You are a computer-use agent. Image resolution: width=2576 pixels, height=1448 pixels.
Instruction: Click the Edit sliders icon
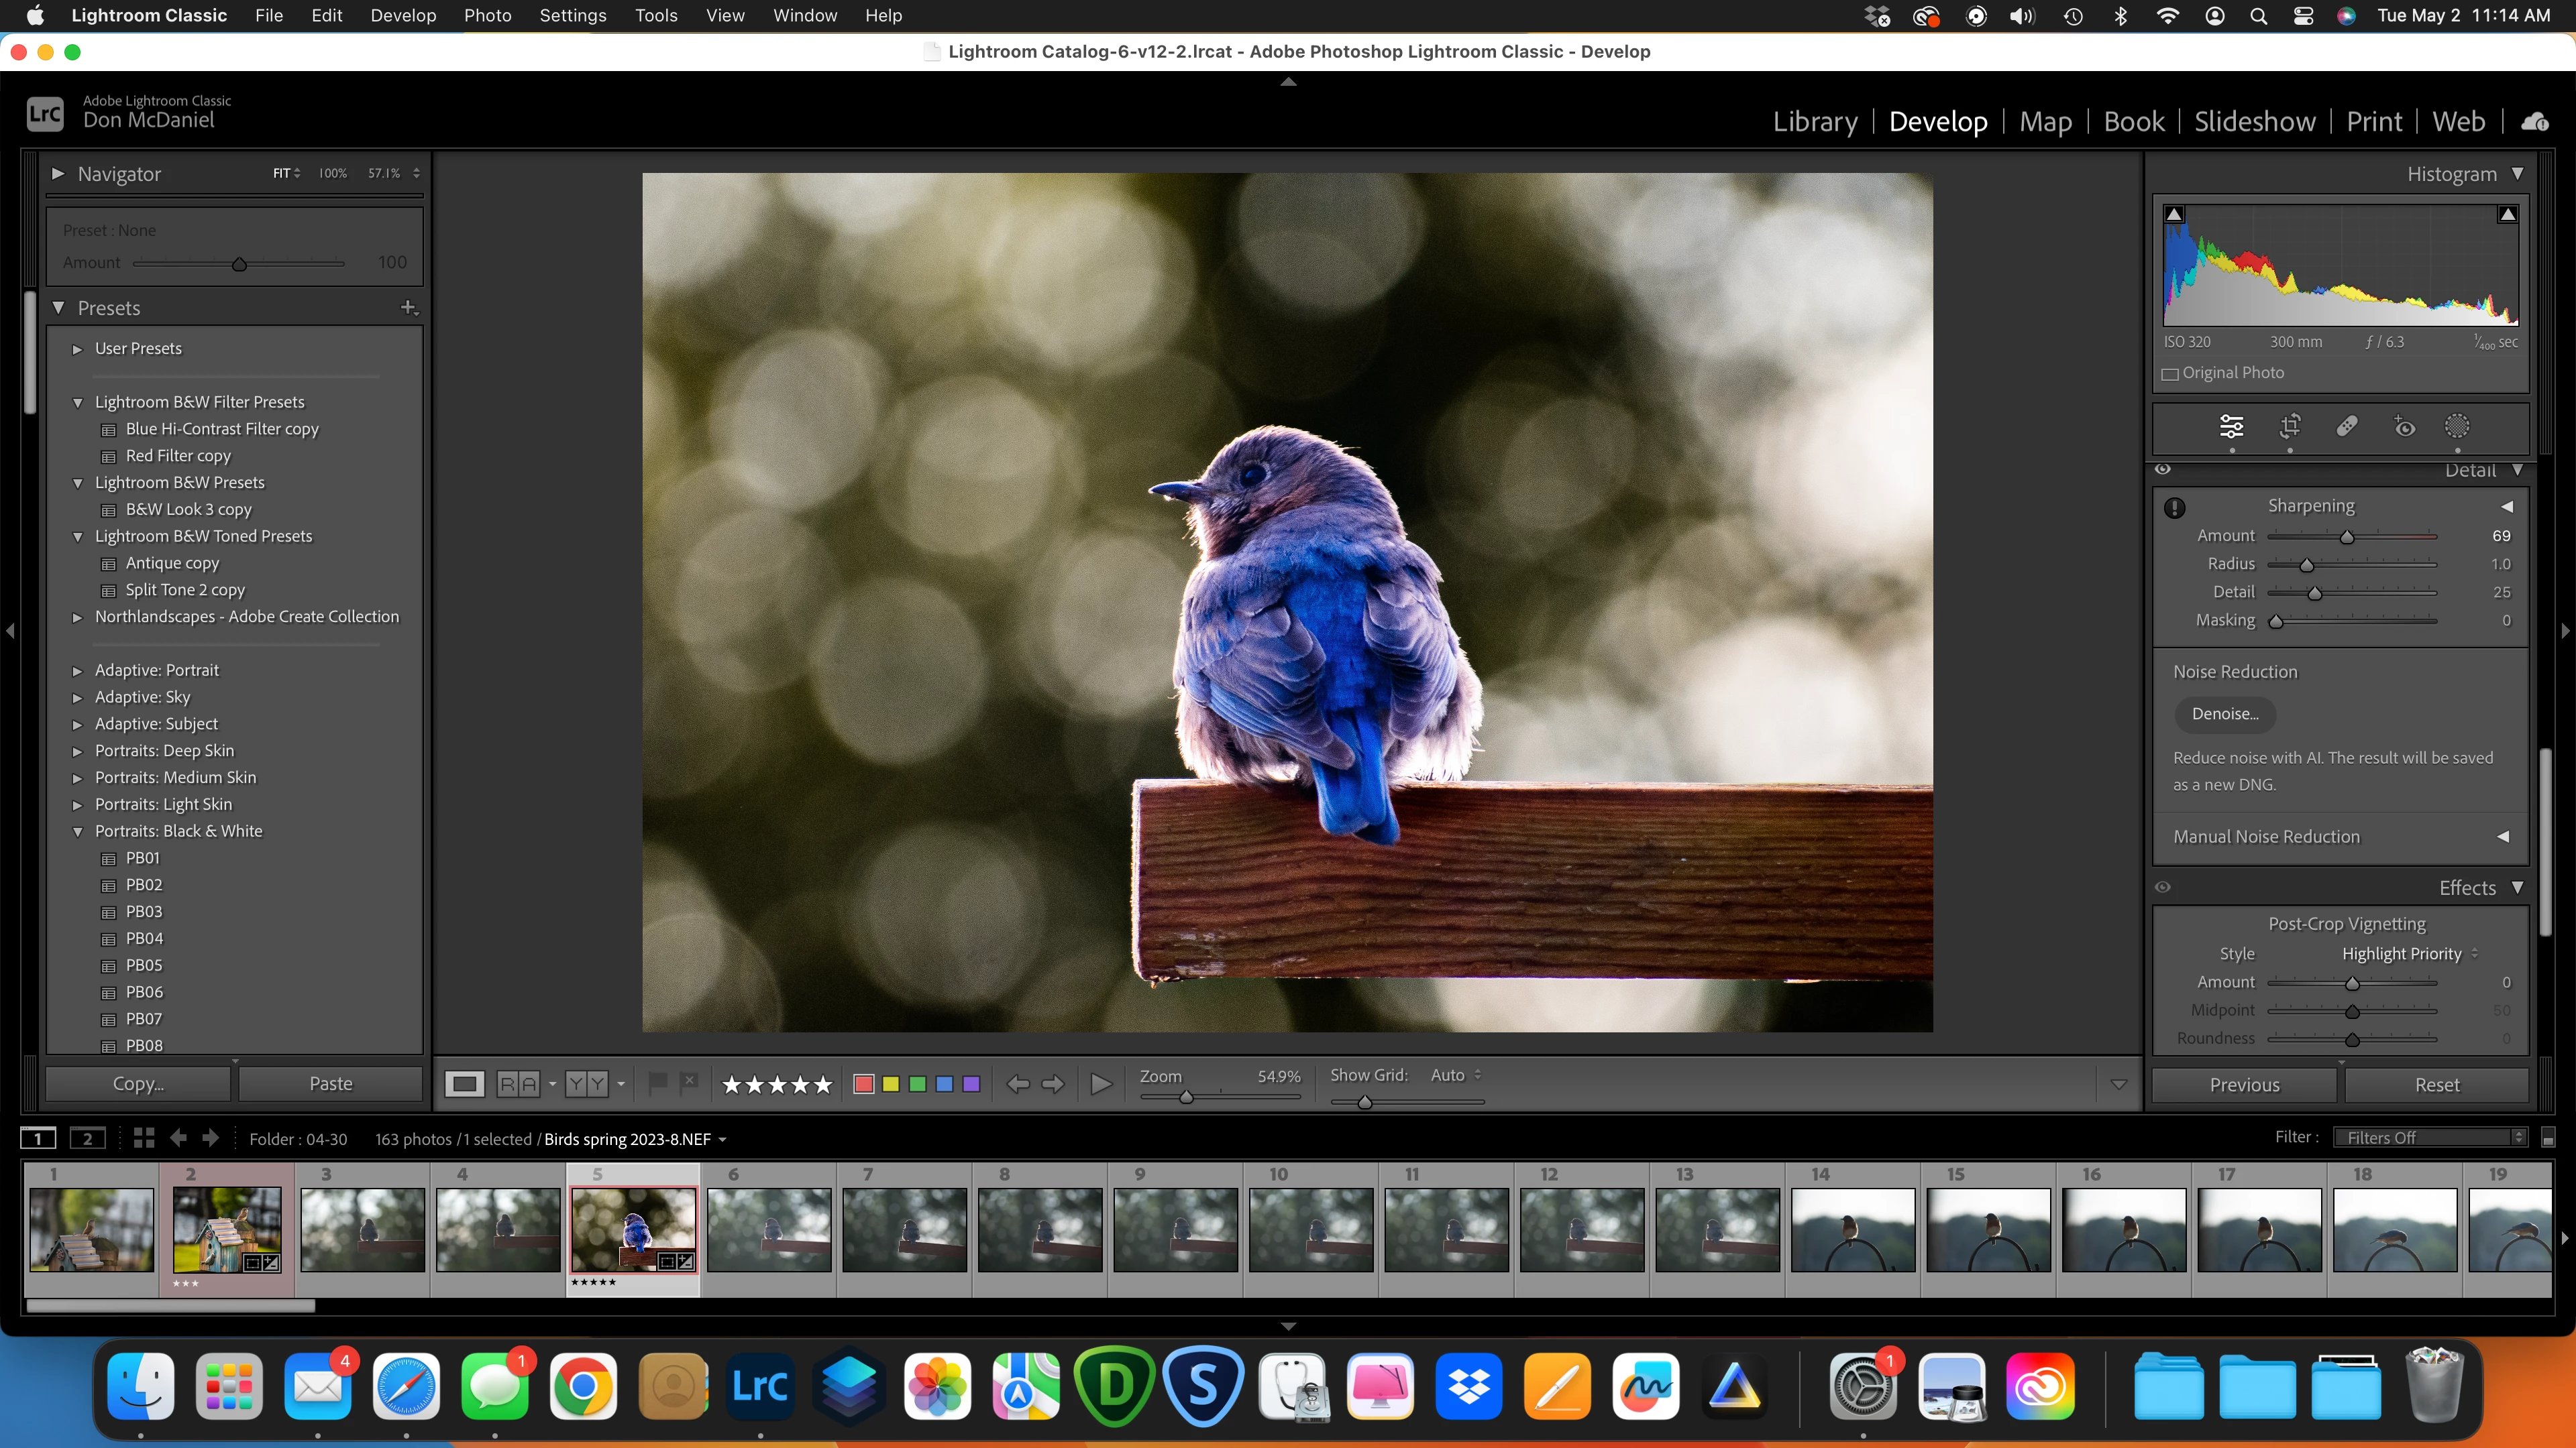pos(2231,427)
